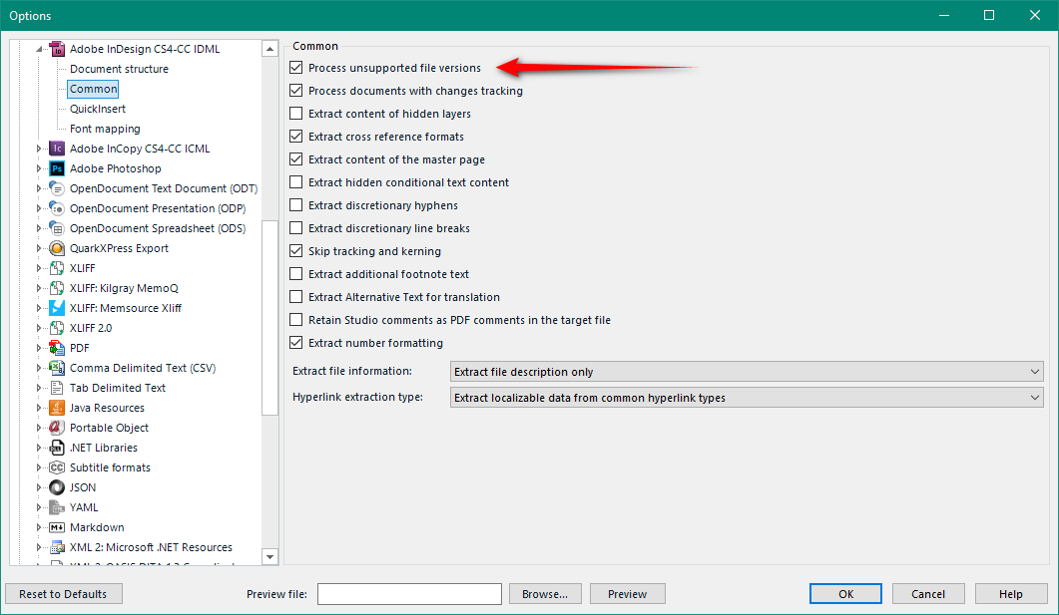Expand the Adobe Photoshop tree node
This screenshot has height=615, width=1059.
(39, 168)
